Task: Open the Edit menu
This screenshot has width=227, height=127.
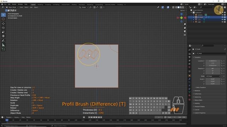Action: coord(9,5)
